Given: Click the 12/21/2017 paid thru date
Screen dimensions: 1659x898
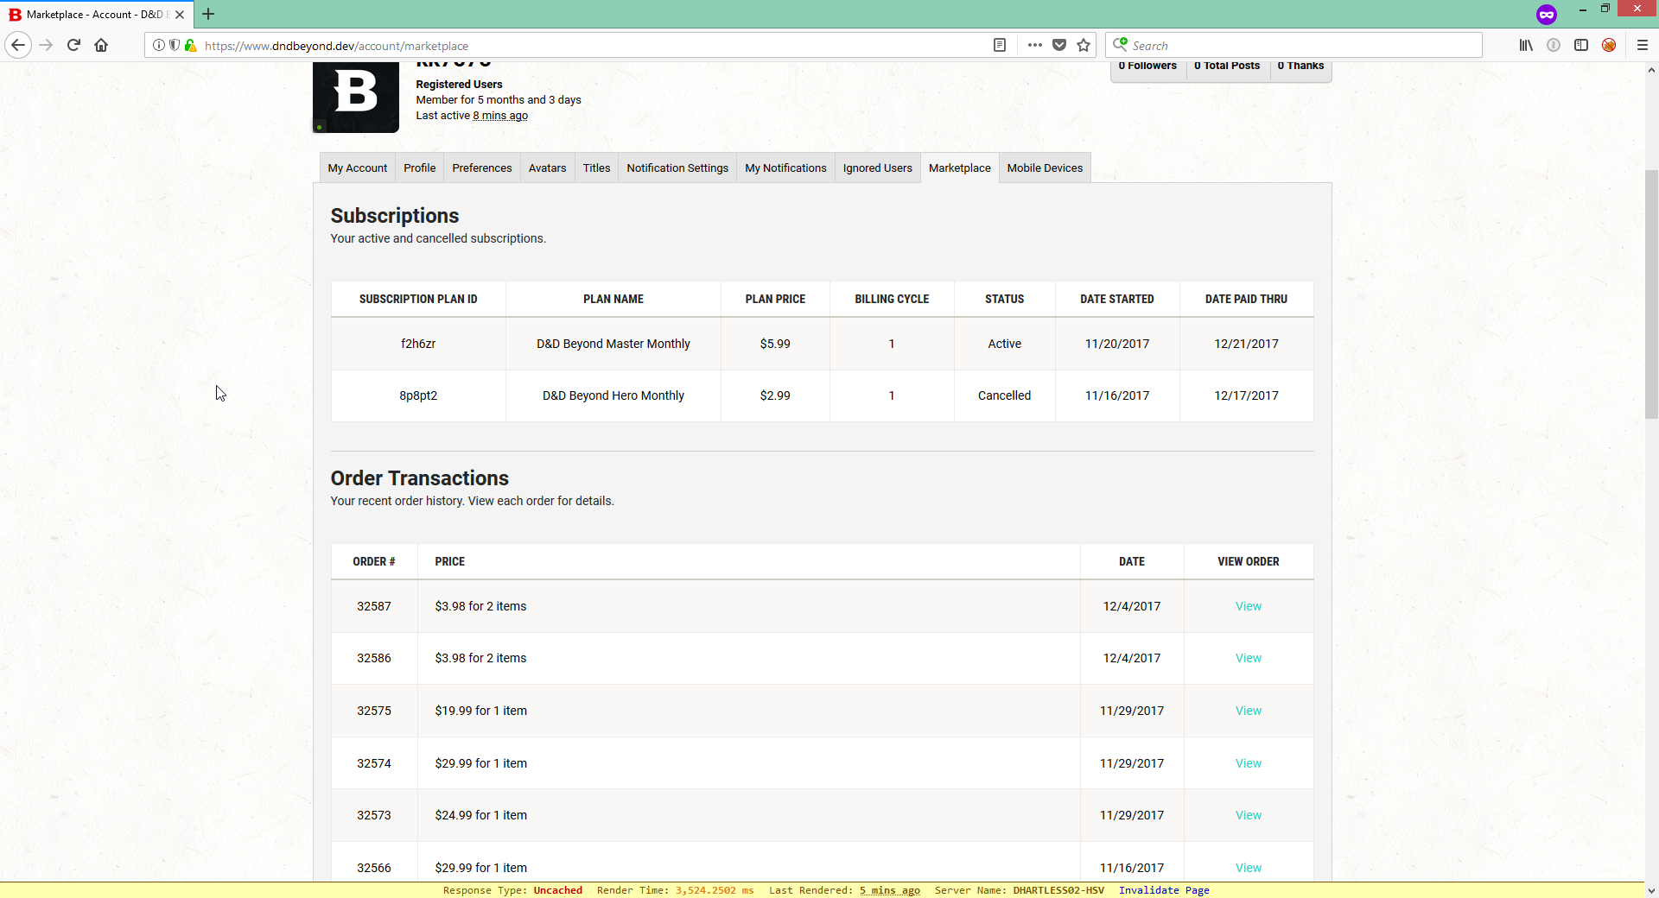Looking at the screenshot, I should 1246,344.
